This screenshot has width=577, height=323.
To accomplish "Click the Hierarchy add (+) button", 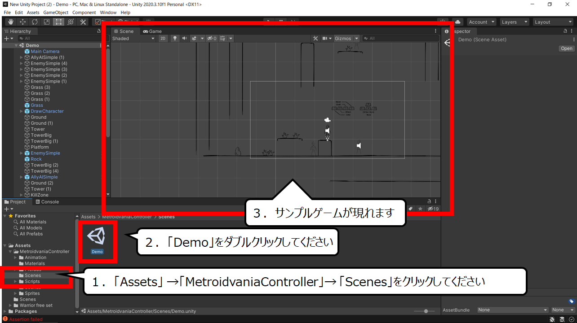I will click(x=8, y=39).
